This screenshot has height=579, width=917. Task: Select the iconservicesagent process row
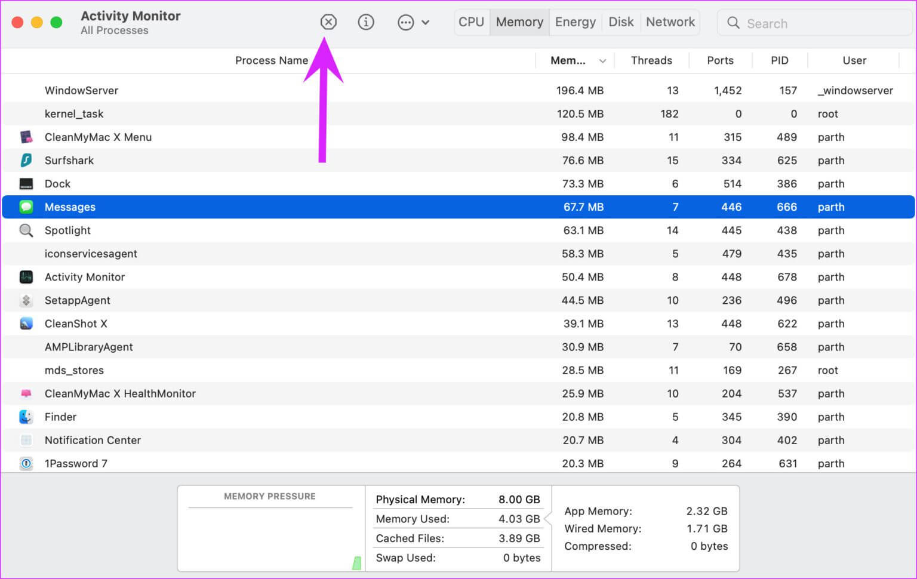458,254
